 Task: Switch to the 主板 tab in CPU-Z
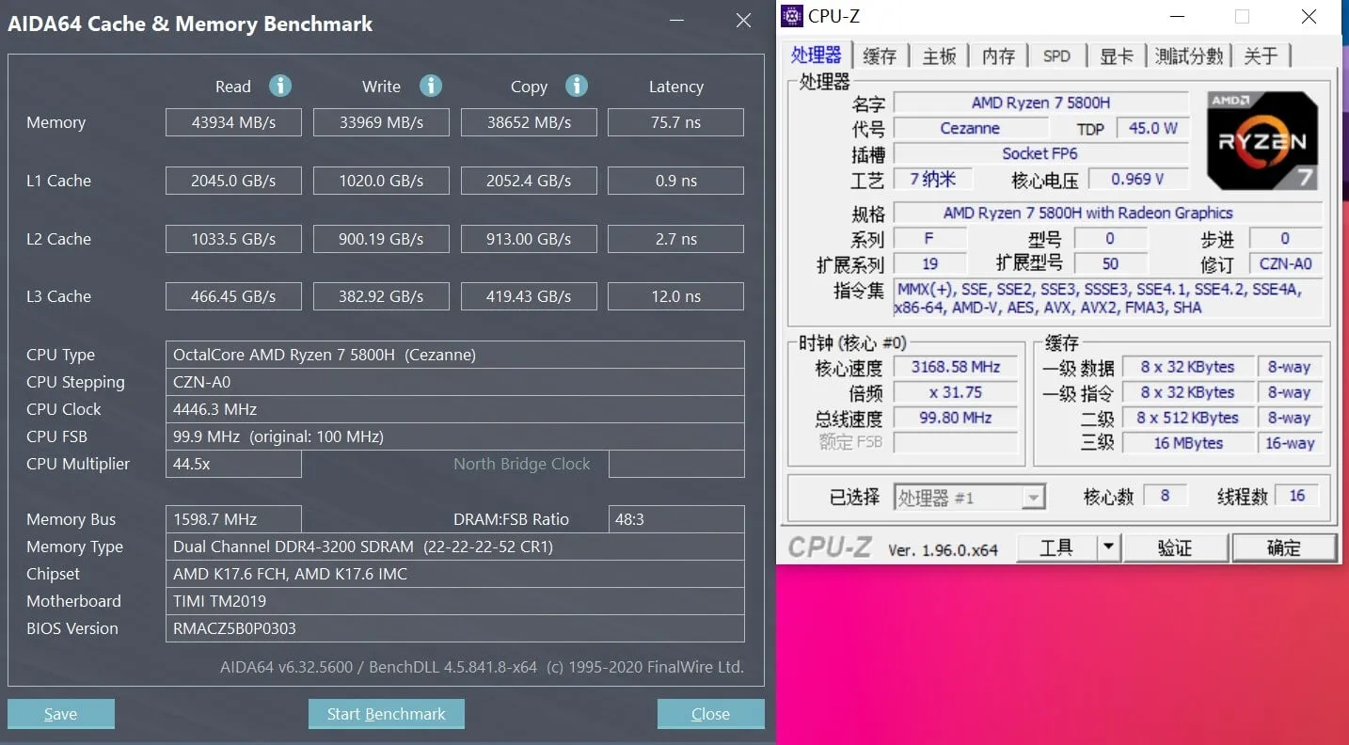click(939, 56)
